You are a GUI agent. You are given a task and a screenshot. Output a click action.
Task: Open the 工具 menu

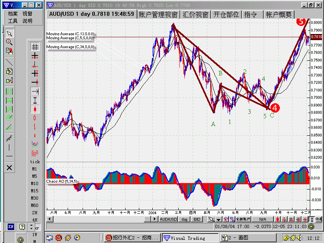13,21
